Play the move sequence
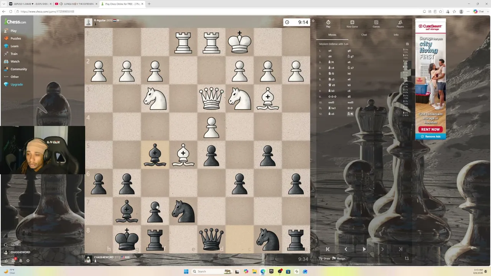Screen dimensions: 491x276 pos(364,249)
